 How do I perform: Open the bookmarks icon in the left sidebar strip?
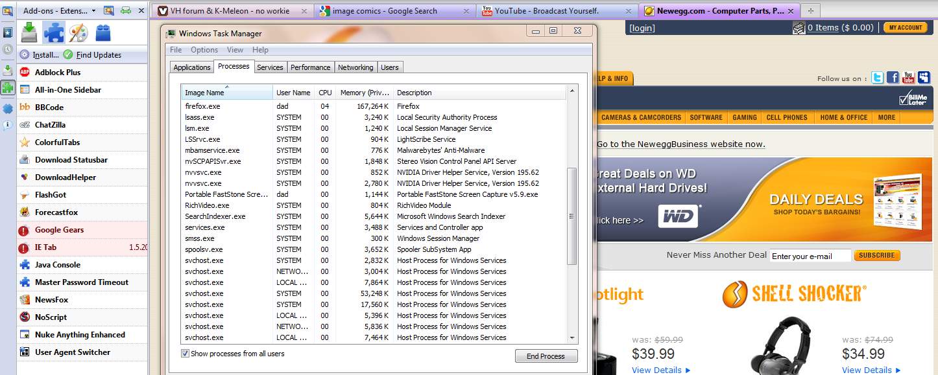pyautogui.click(x=7, y=32)
